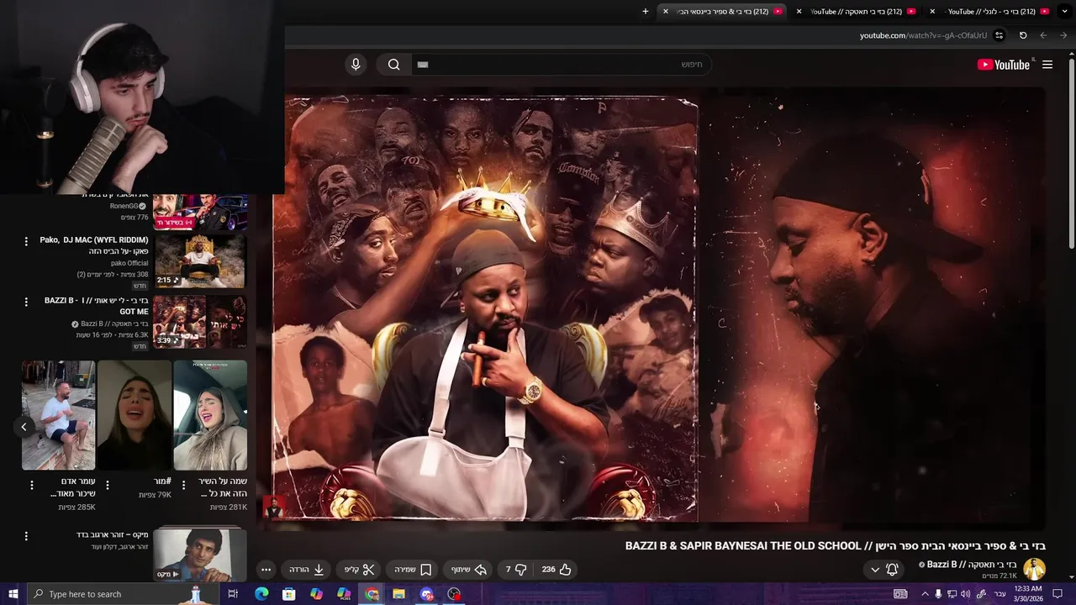The height and width of the screenshot is (605, 1076).
Task: Click the voice search microphone icon
Action: point(356,65)
